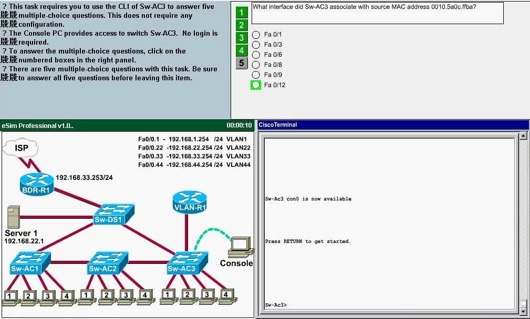Image resolution: width=530 pixels, height=319 pixels.
Task: Select the Fa 0/8 answer option
Action: [x=256, y=65]
